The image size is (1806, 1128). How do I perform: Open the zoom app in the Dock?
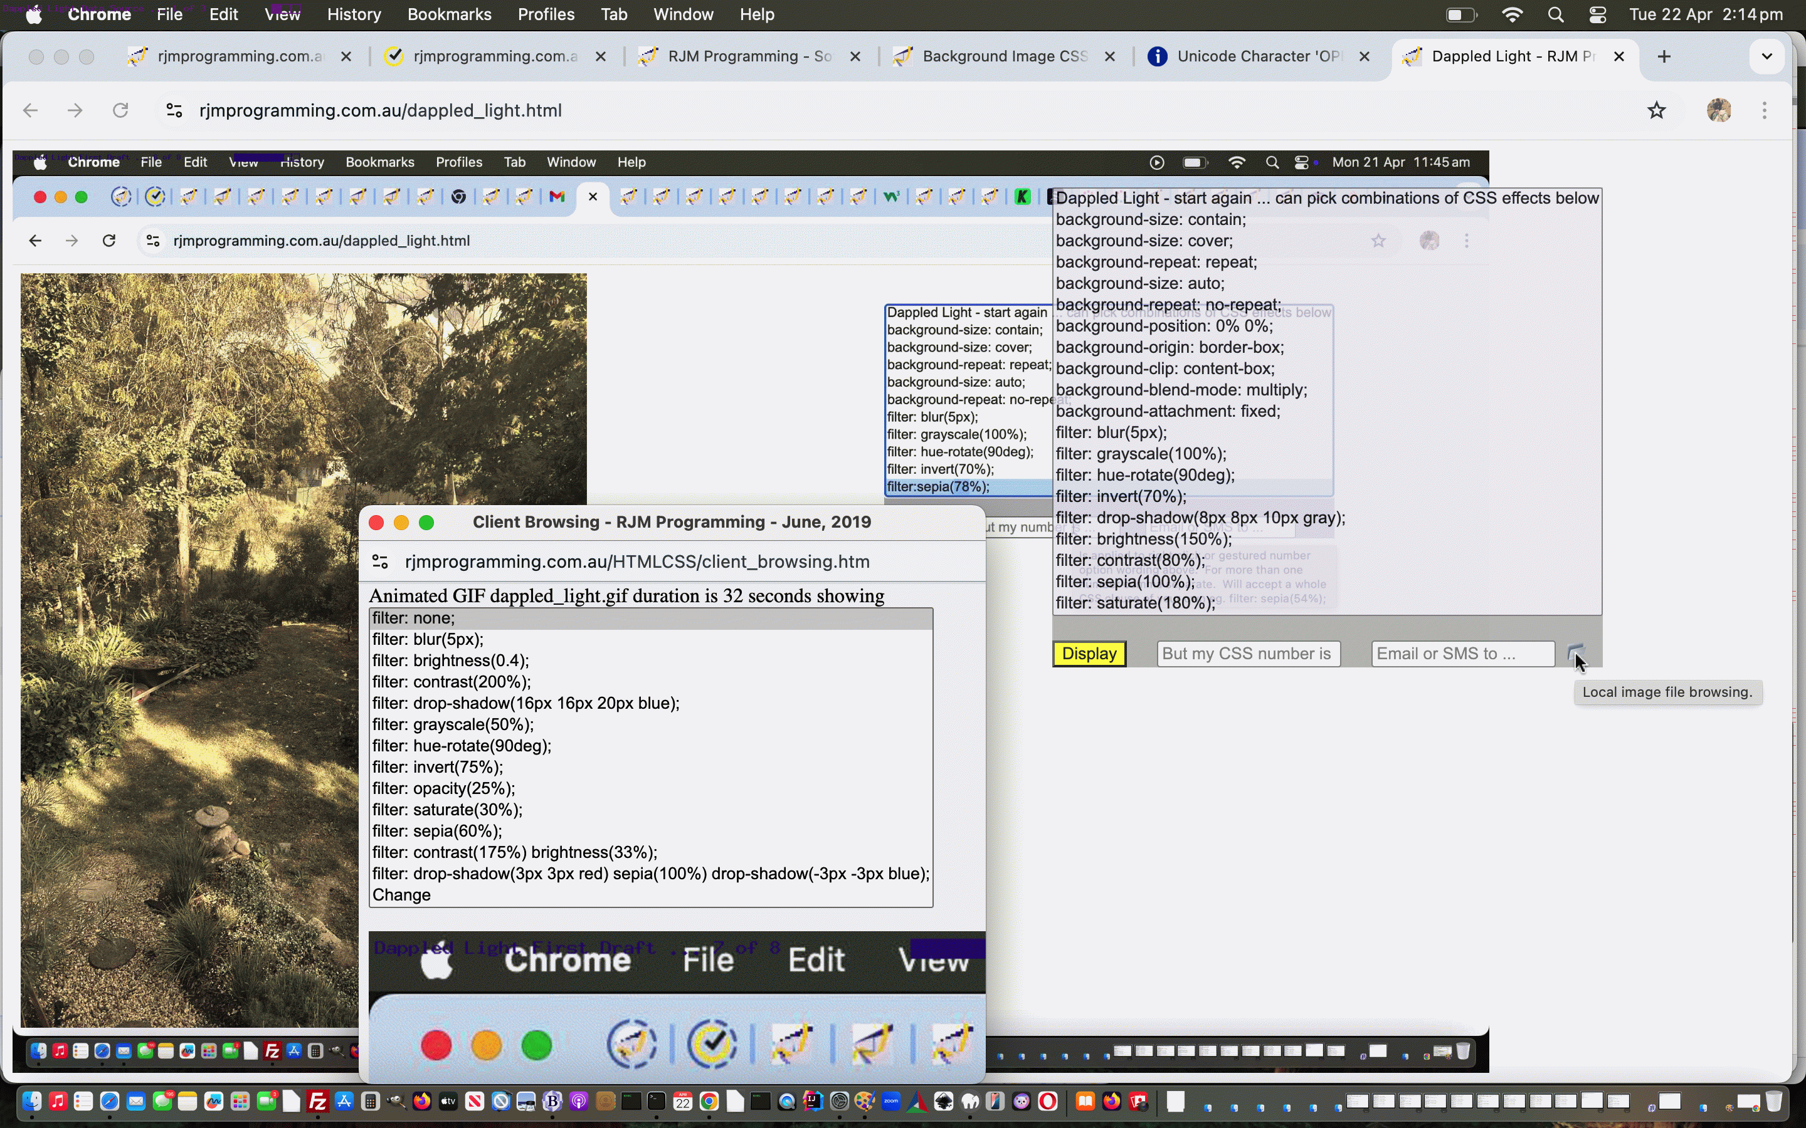[891, 1101]
